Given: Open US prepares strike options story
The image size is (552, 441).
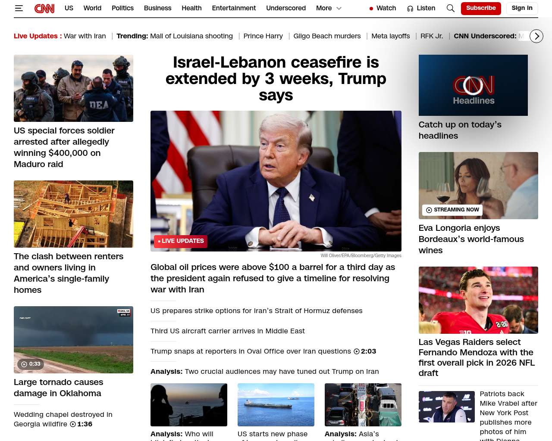Looking at the screenshot, I should click(x=257, y=311).
